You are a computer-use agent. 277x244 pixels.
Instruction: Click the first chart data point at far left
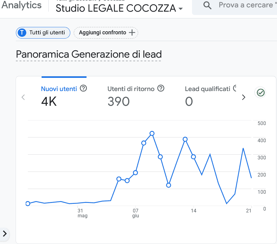(28, 204)
